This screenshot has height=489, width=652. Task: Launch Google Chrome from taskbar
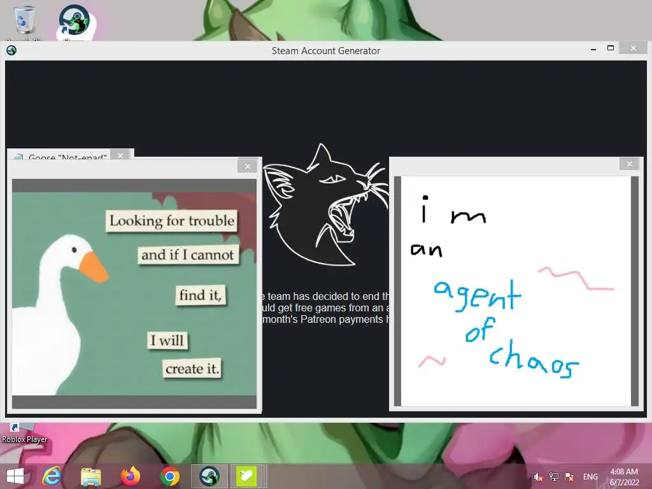169,476
